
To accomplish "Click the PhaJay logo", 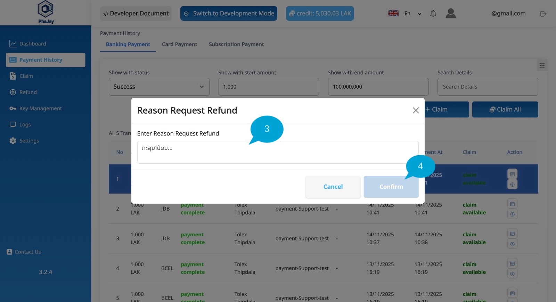I will click(46, 12).
